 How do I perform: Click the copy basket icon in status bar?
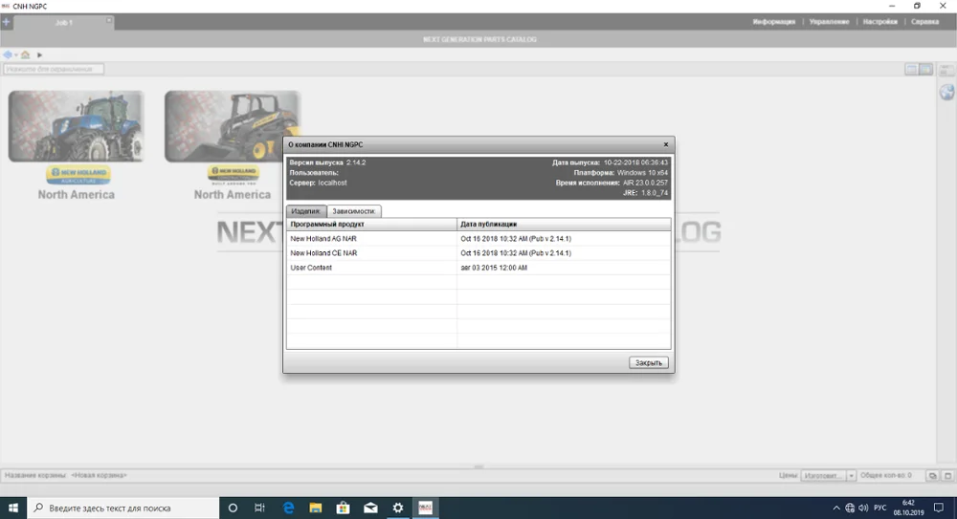click(x=932, y=476)
